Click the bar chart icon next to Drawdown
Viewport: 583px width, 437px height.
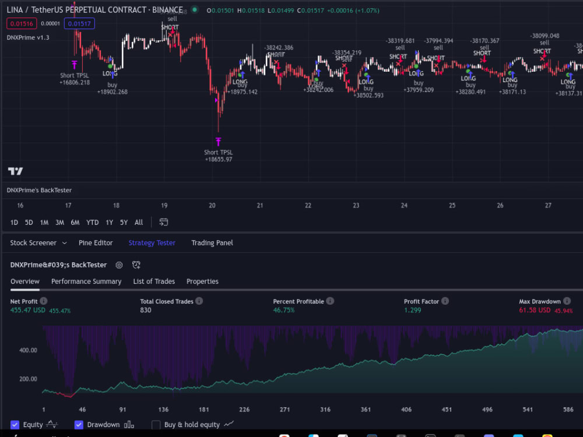129,424
